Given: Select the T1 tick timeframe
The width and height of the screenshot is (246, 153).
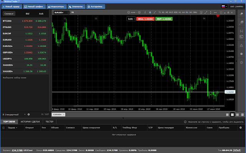Looking at the screenshot, I should point(160,12).
